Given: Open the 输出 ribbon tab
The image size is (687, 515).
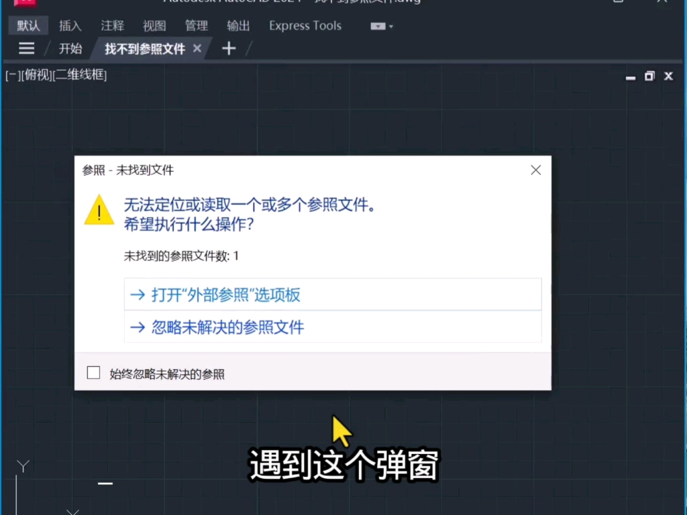Looking at the screenshot, I should click(x=238, y=26).
